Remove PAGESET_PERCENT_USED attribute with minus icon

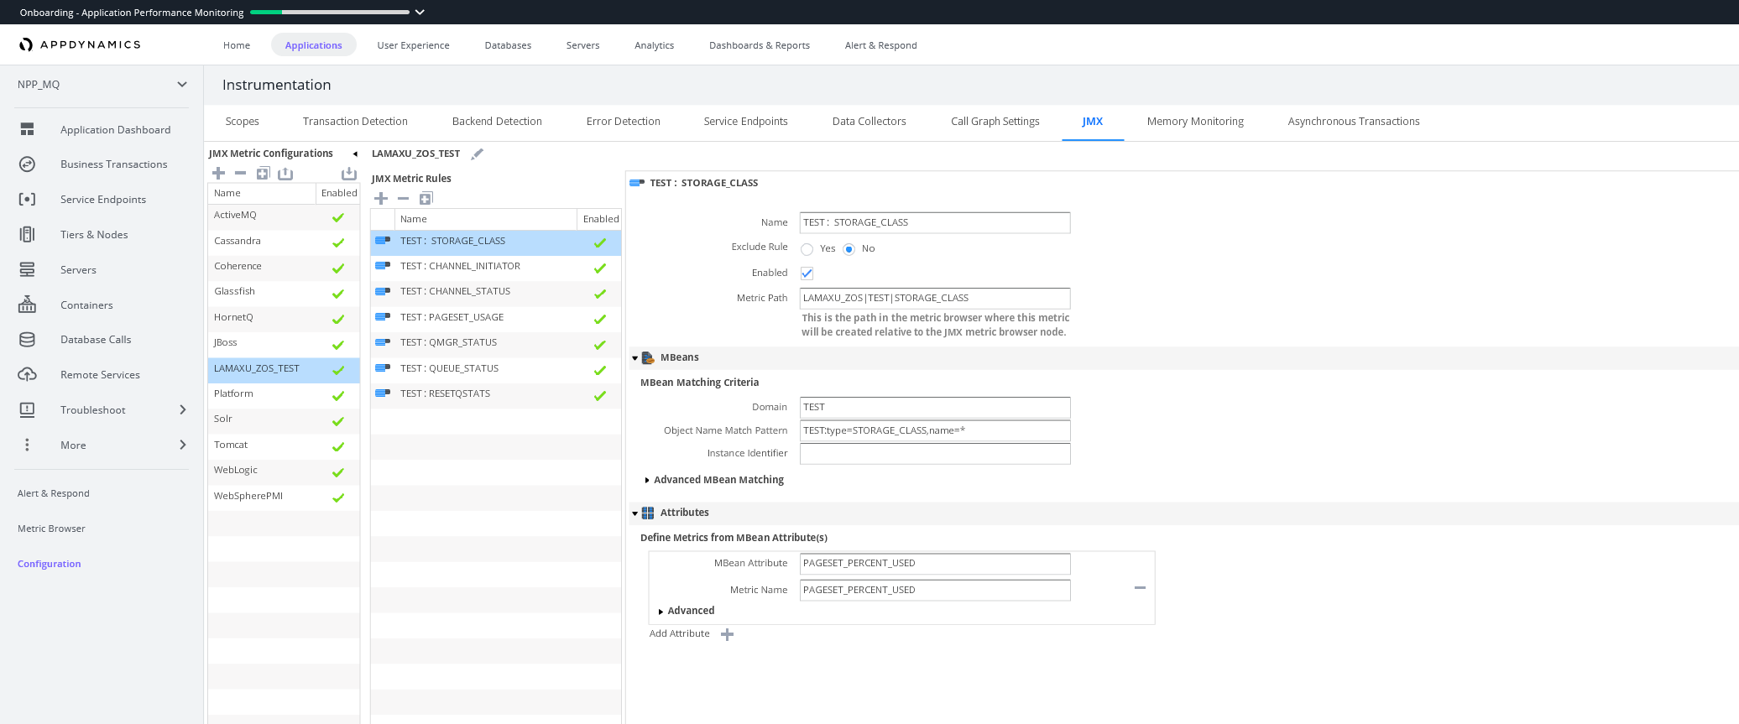click(x=1140, y=587)
